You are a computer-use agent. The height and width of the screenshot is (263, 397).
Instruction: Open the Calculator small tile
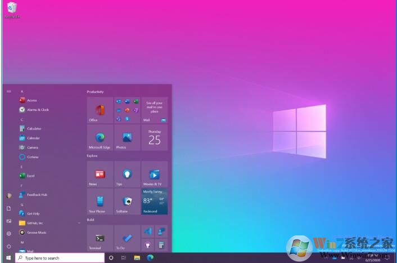coord(161,245)
